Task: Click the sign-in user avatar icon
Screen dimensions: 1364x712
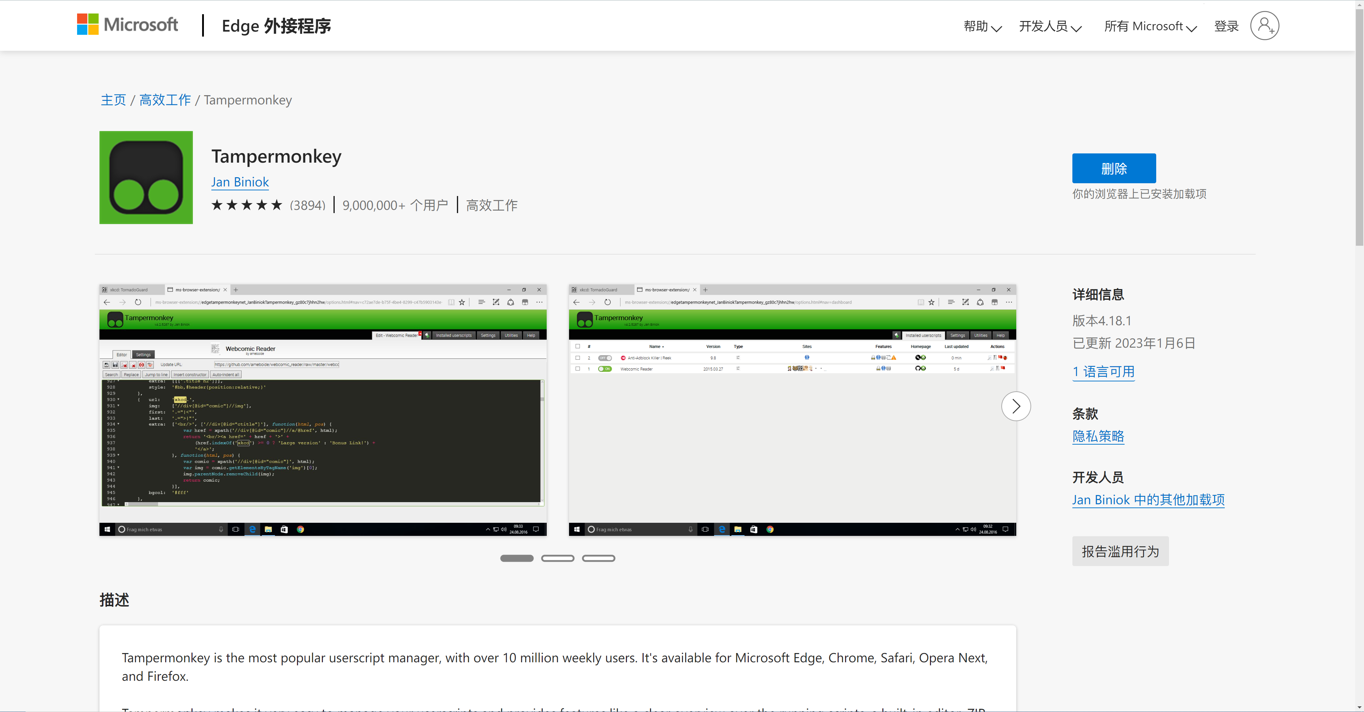Action: [x=1265, y=26]
